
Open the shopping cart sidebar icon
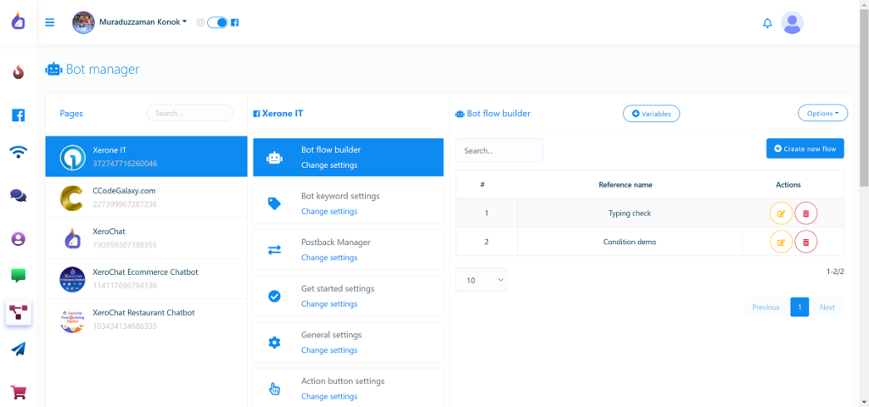click(18, 392)
